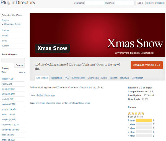Open the Plugins sidebar link
Viewport: 166px width, 141px height.
coord(5,20)
